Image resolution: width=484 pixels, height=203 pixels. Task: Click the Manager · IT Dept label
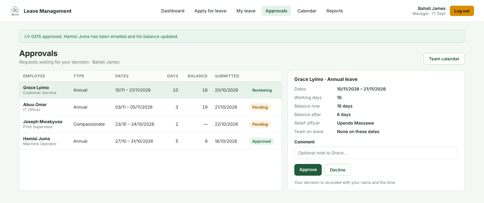(x=429, y=14)
